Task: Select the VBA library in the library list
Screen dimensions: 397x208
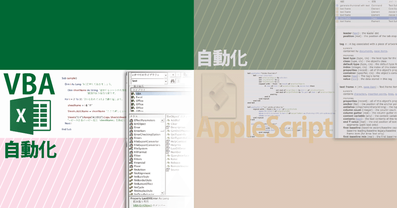Action: [138, 94]
